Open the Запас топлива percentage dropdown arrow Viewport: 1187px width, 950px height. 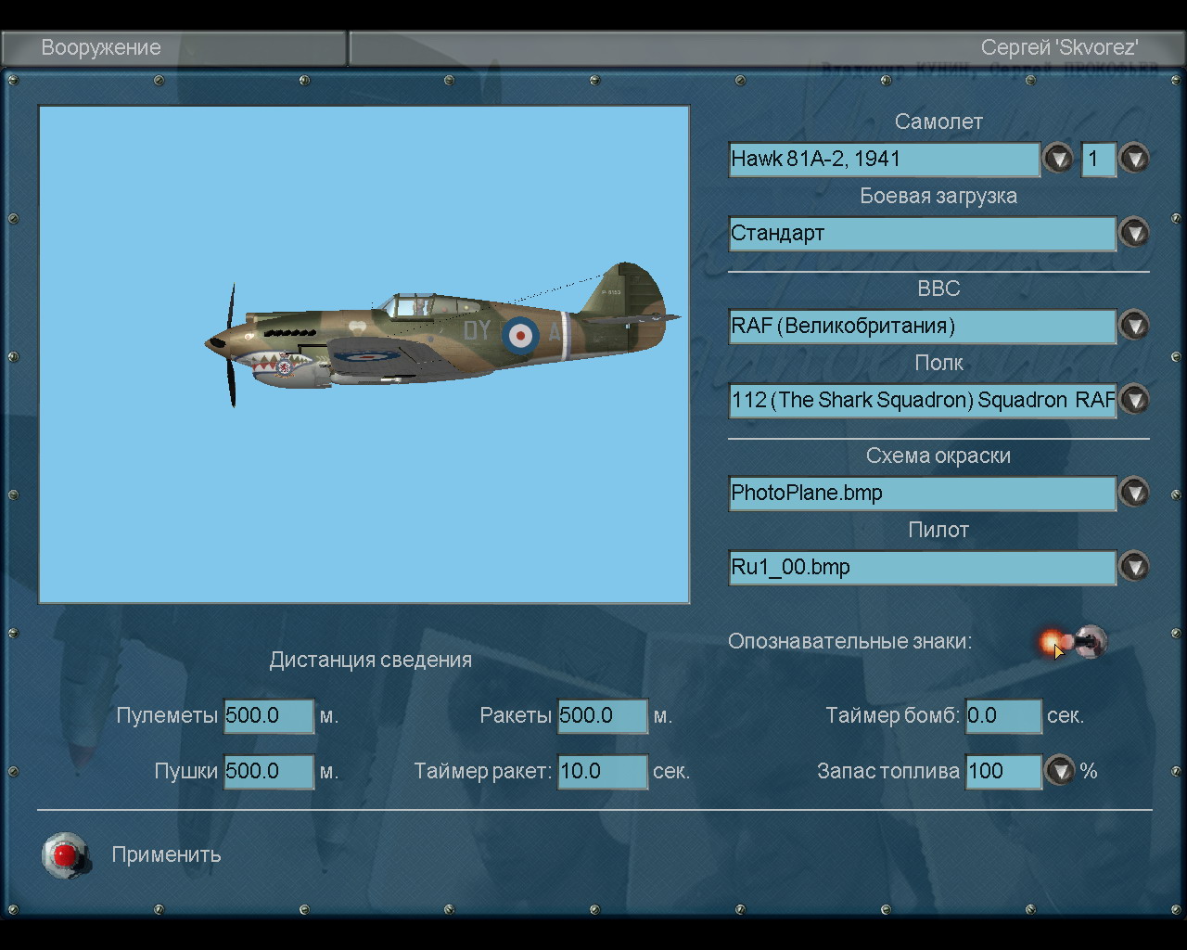[1059, 771]
